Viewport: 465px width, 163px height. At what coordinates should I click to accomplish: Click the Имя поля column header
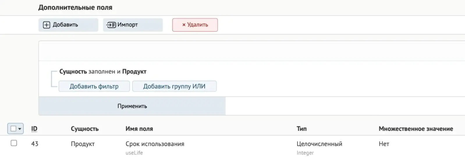(x=139, y=129)
